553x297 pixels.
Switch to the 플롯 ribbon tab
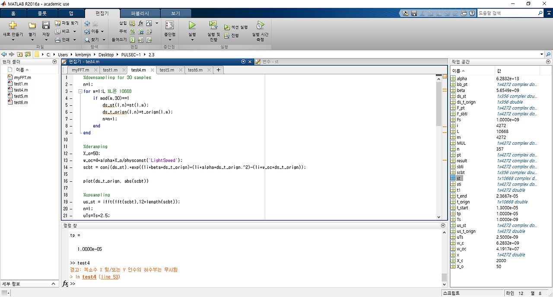point(42,13)
